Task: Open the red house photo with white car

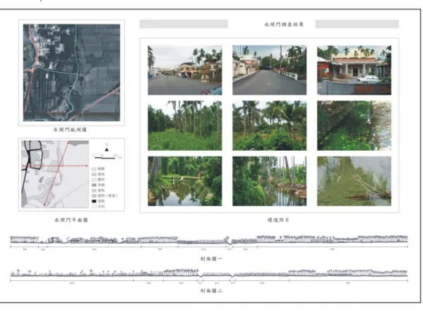Action: tap(354, 70)
